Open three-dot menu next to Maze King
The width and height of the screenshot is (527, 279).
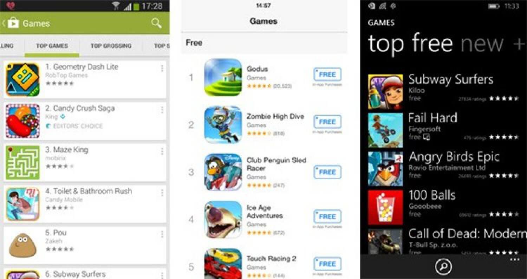tap(162, 151)
